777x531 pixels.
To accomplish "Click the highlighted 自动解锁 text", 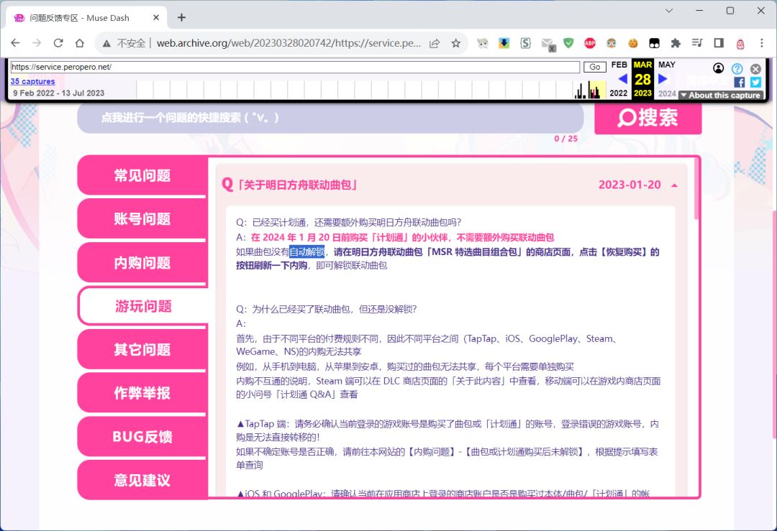I will click(306, 252).
